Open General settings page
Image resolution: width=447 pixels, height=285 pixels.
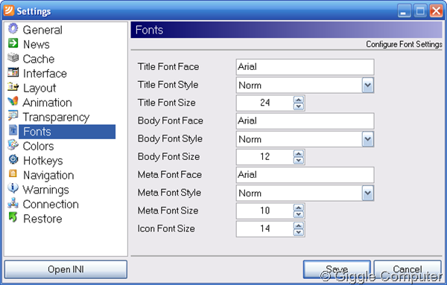tap(42, 30)
